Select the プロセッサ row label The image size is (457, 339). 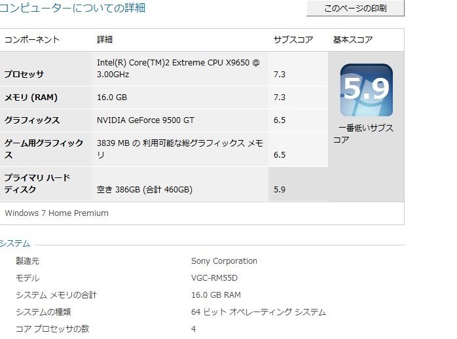[24, 74]
